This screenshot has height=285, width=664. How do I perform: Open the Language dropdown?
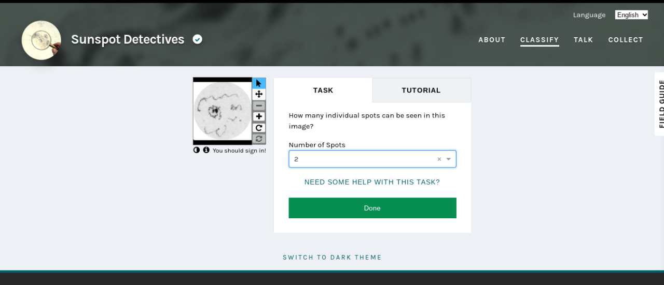point(631,15)
